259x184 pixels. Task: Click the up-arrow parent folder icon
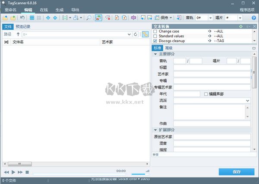18,34
